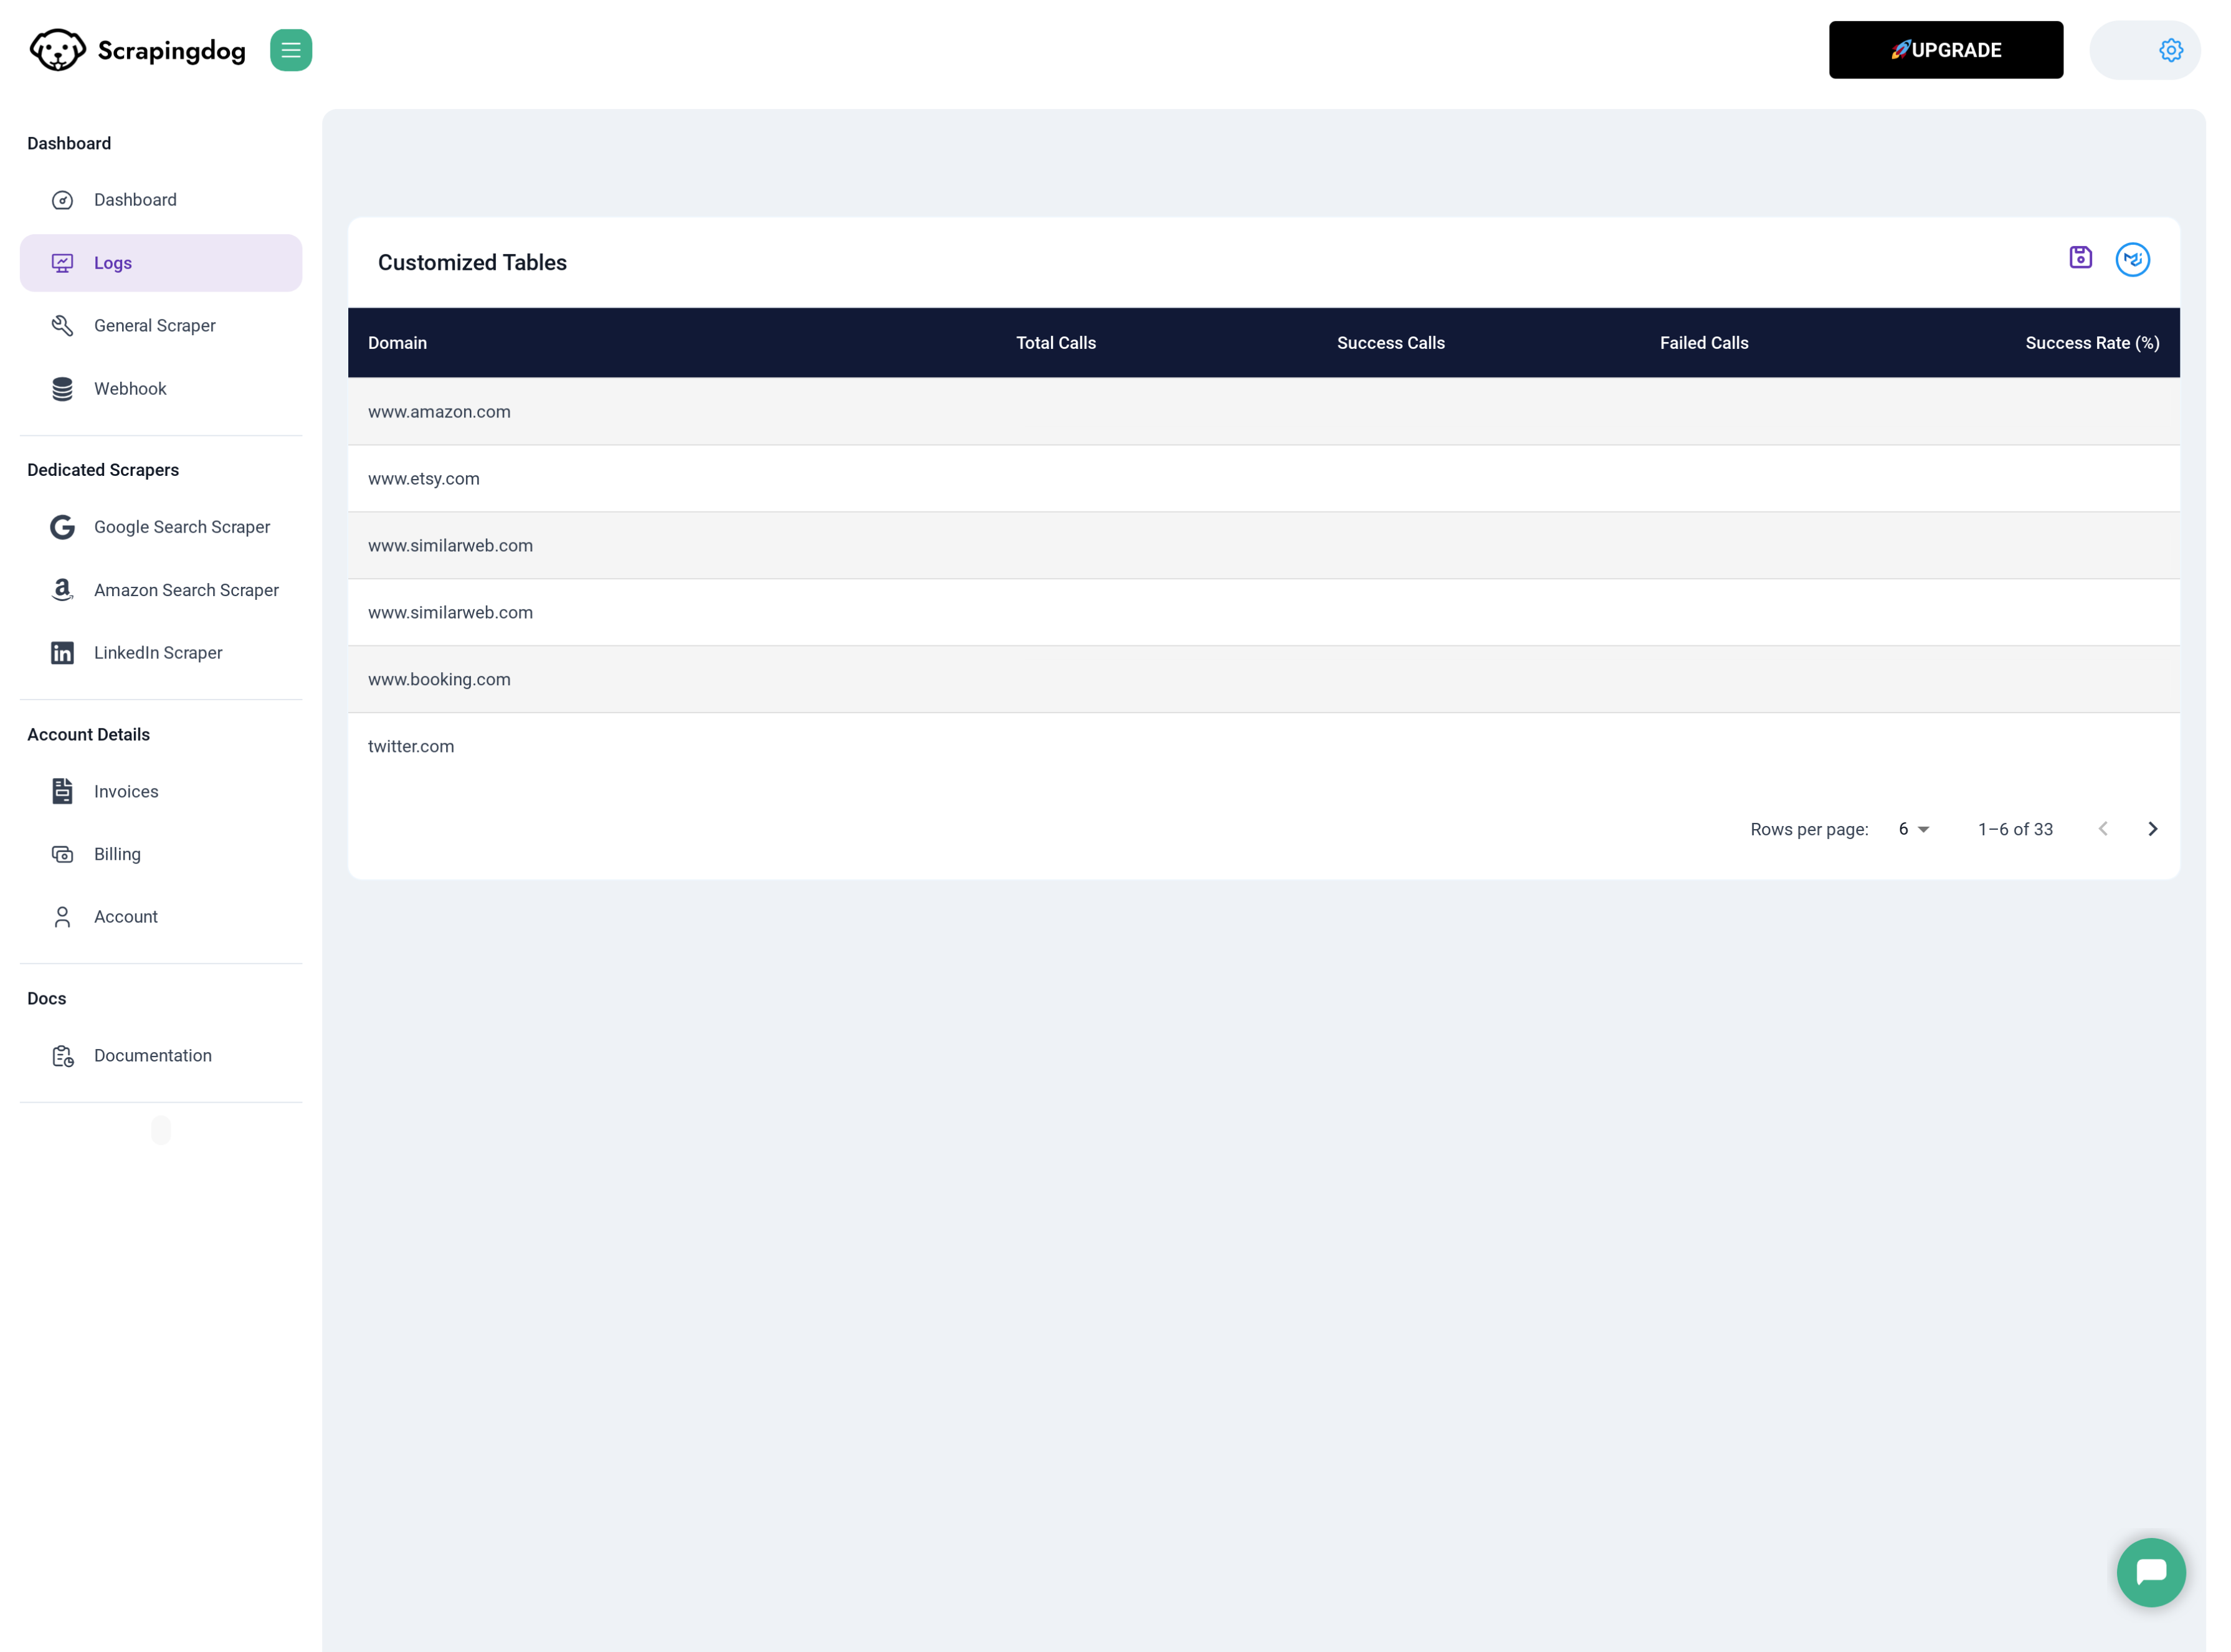The image size is (2231, 1652).
Task: Click the Amazon logo icon
Action: click(62, 590)
